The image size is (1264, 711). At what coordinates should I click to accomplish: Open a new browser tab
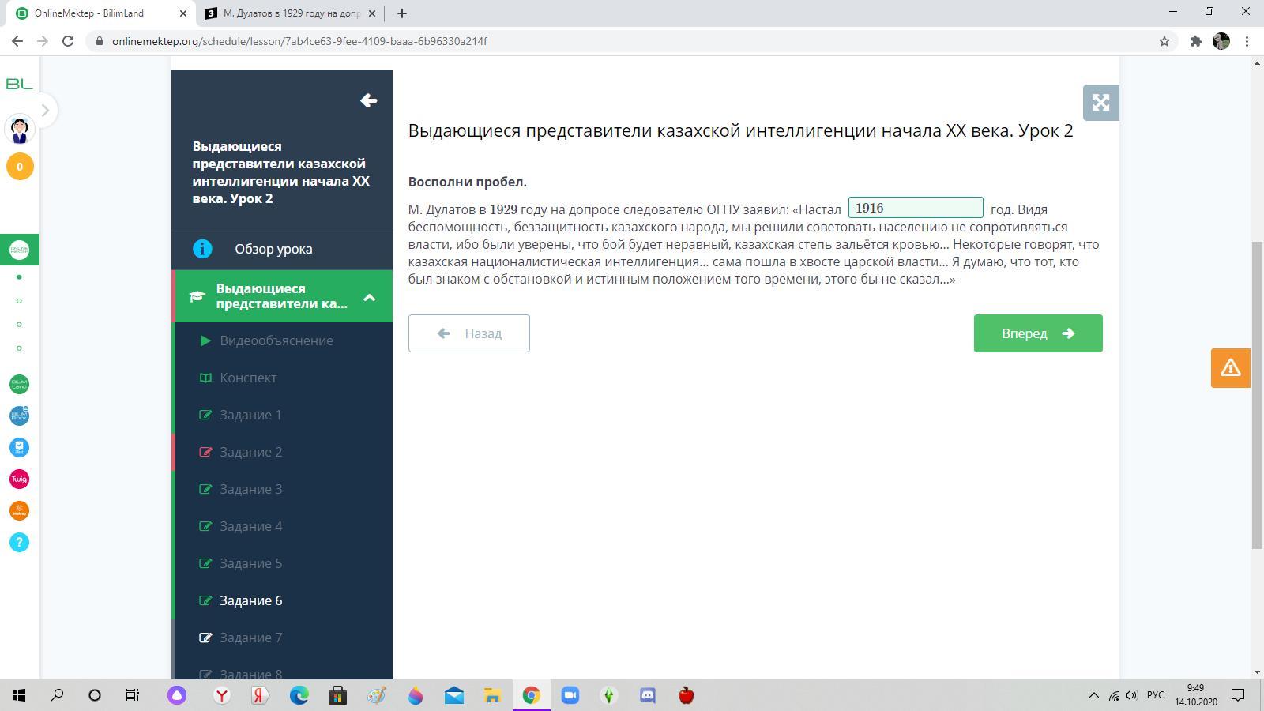click(401, 13)
